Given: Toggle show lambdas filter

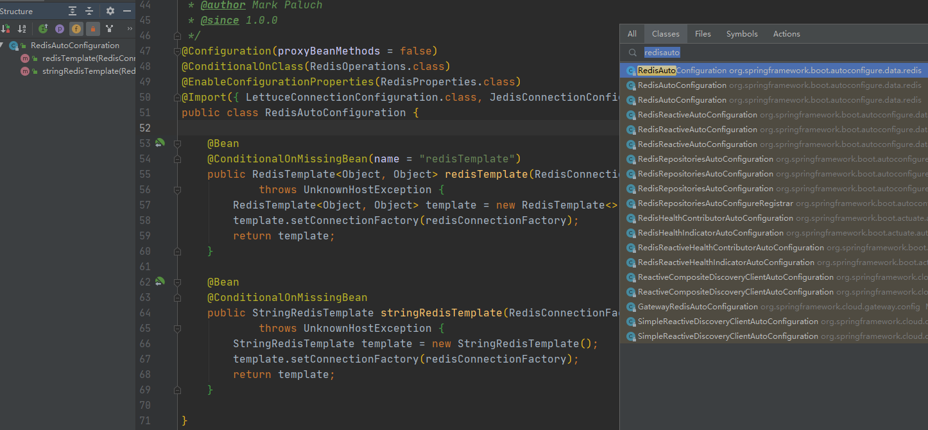Looking at the screenshot, I should click(110, 28).
